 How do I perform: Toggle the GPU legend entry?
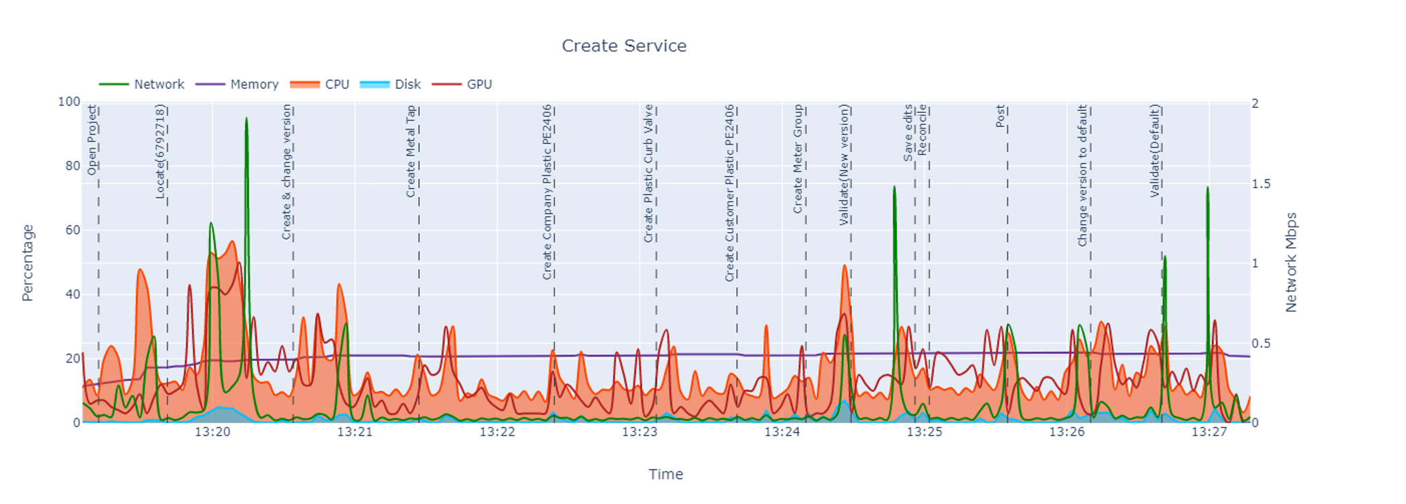tap(462, 84)
